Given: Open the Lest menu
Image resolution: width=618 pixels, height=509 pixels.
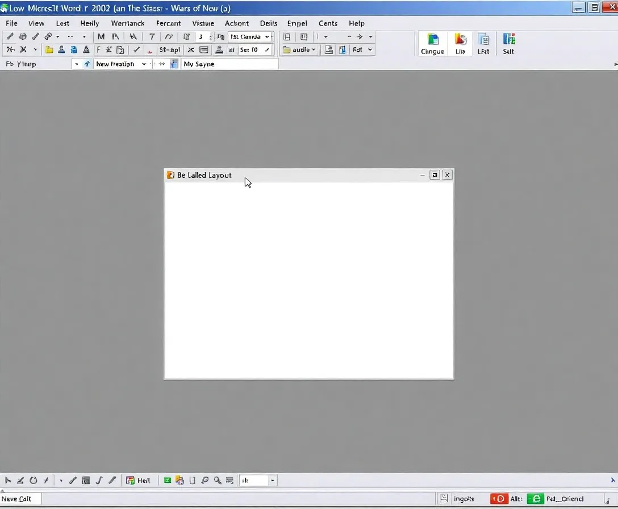Looking at the screenshot, I should click(x=62, y=23).
